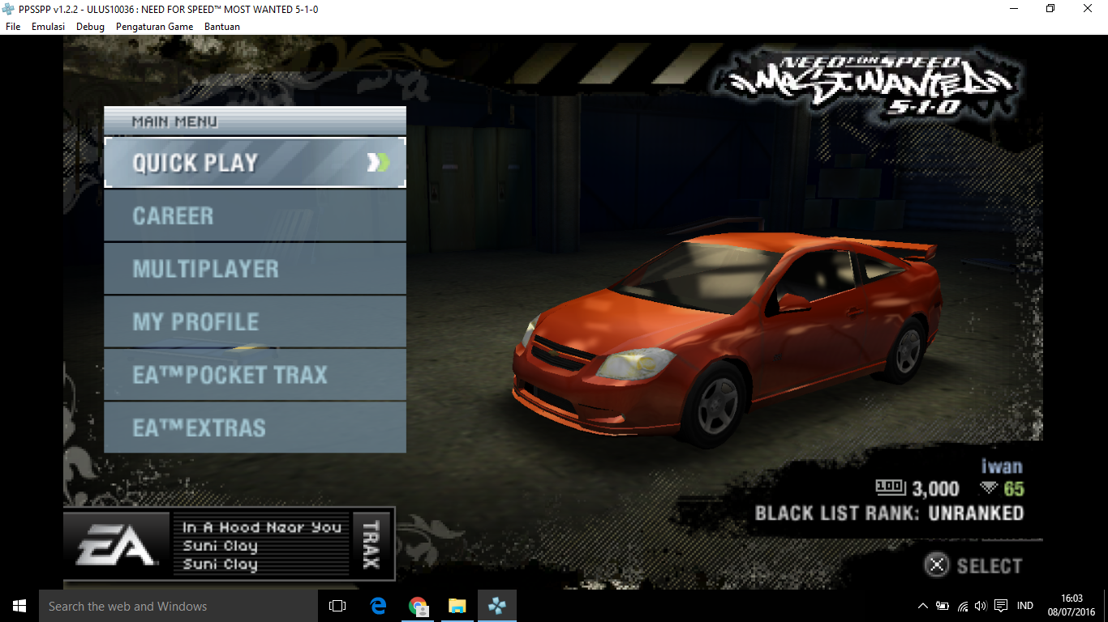Click the Need for Speed Most Wanted logo
This screenshot has height=622, width=1108.
869,83
